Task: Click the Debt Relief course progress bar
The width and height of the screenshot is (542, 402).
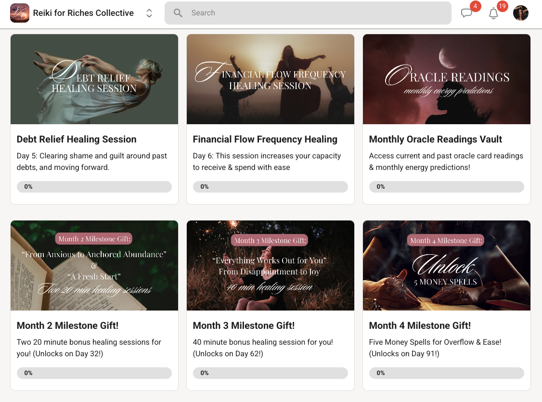Action: click(x=94, y=187)
